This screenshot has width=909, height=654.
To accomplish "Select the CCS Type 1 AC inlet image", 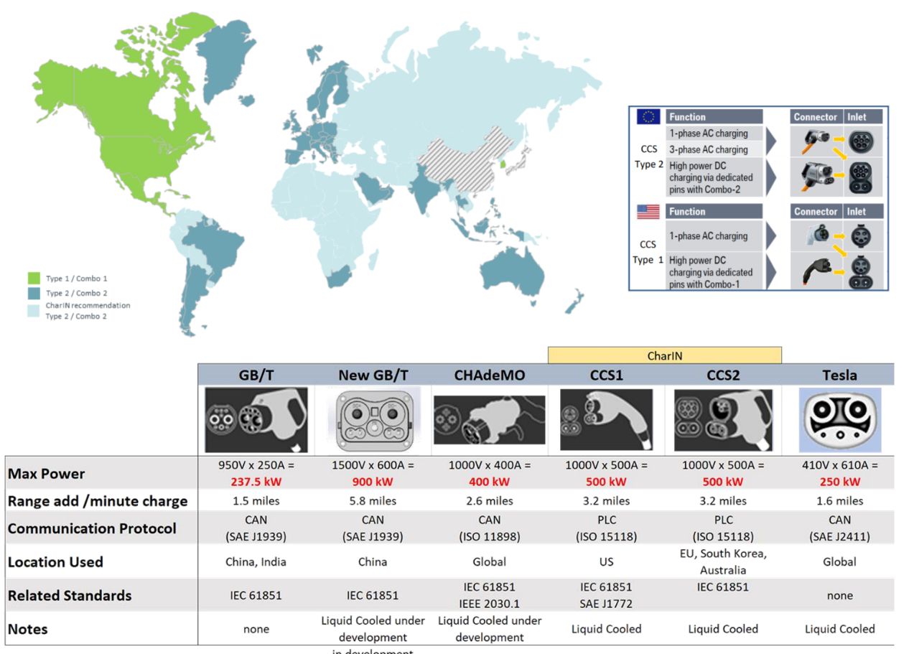I will [860, 235].
